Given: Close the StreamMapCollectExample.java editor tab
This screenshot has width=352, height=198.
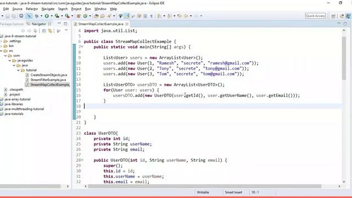Looking at the screenshot, I should coord(127,24).
